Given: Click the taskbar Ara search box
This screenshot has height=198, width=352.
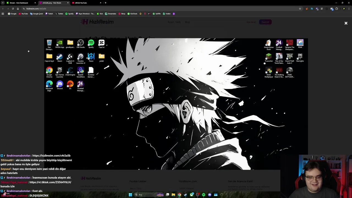Looking at the screenshot, I should (149, 195).
